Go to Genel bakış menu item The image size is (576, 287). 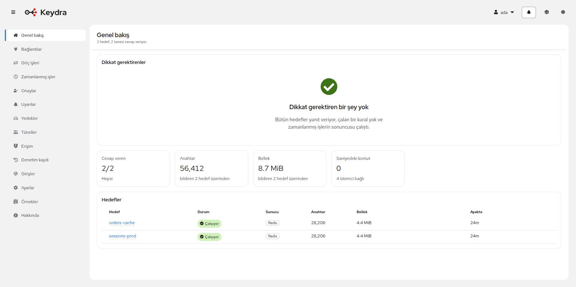tap(46, 35)
